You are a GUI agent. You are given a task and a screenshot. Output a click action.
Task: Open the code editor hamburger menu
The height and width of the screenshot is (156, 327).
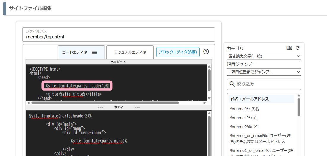tap(94, 52)
